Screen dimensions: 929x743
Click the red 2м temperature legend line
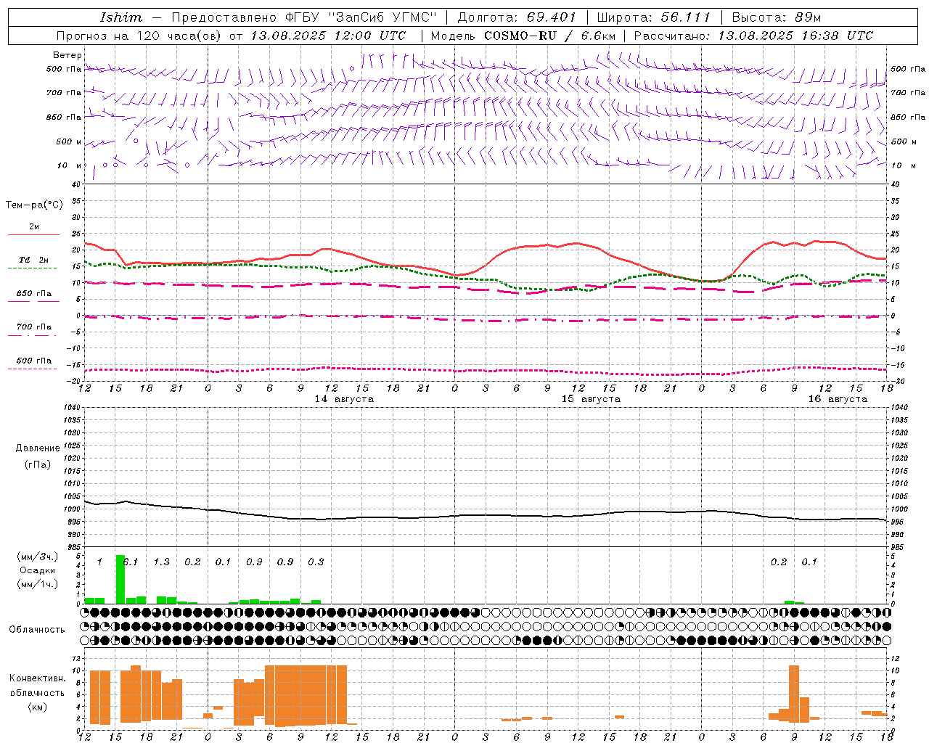point(33,234)
